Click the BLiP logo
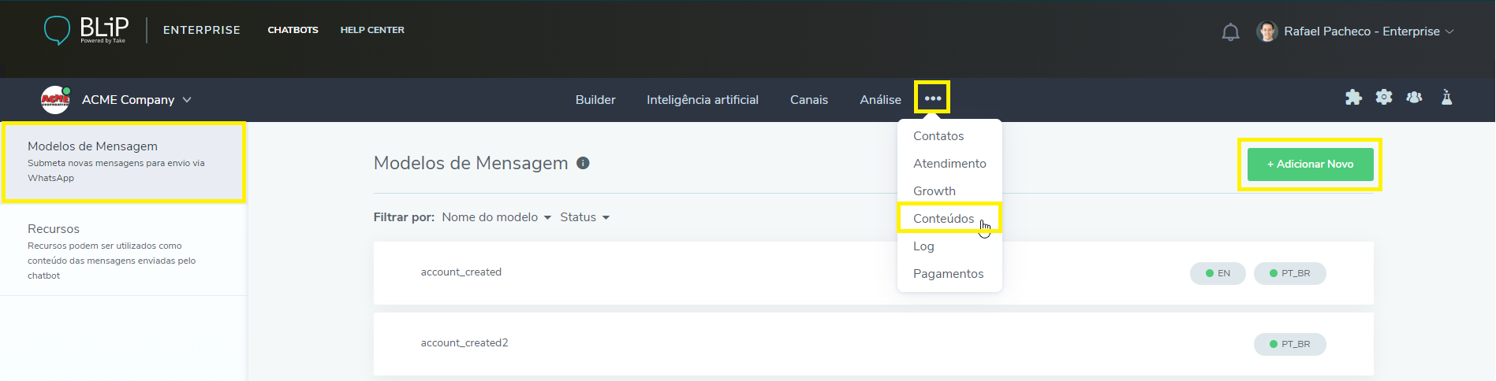The height and width of the screenshot is (381, 1496). coord(85,30)
